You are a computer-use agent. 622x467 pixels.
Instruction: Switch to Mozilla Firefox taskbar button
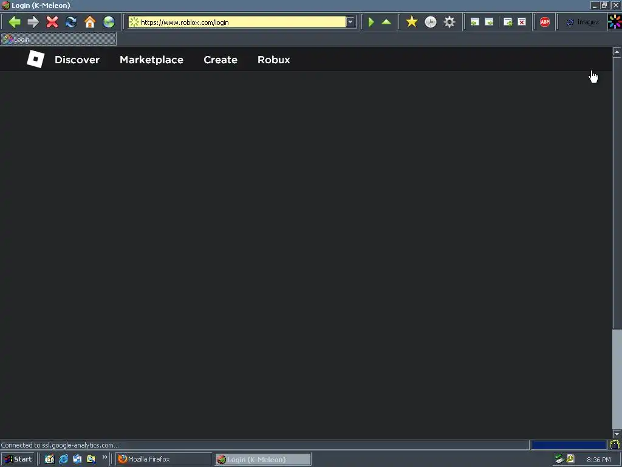point(163,459)
